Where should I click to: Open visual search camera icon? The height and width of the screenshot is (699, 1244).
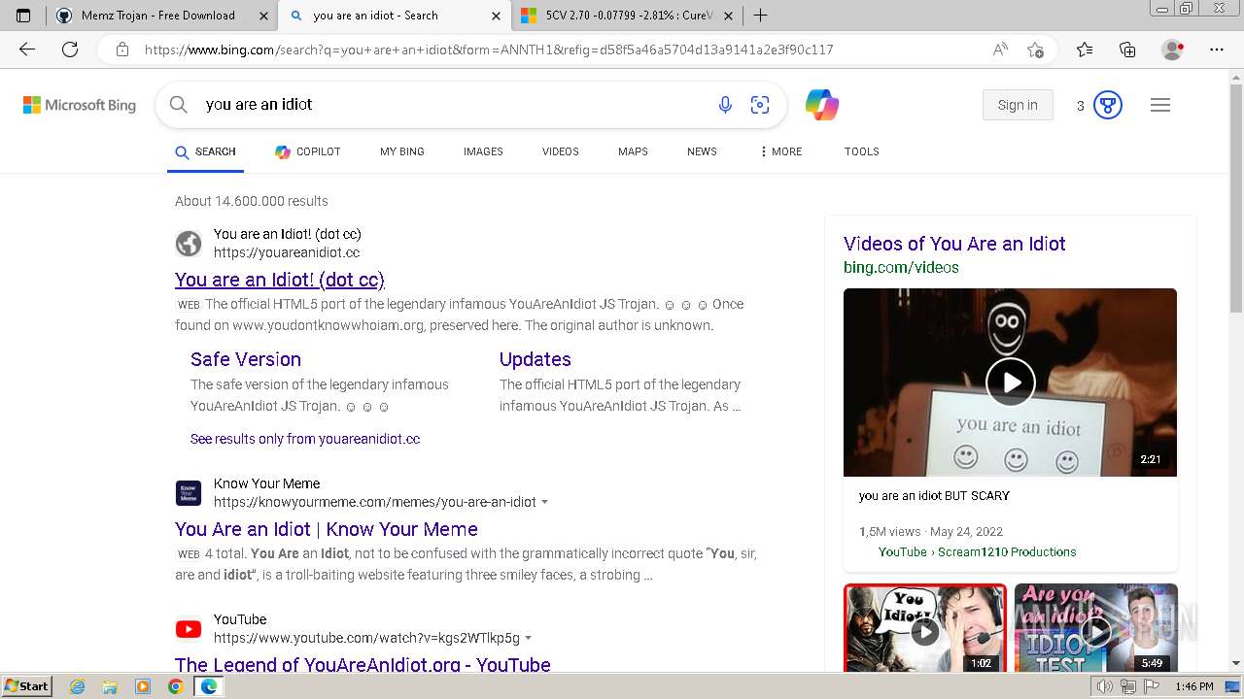[760, 105]
